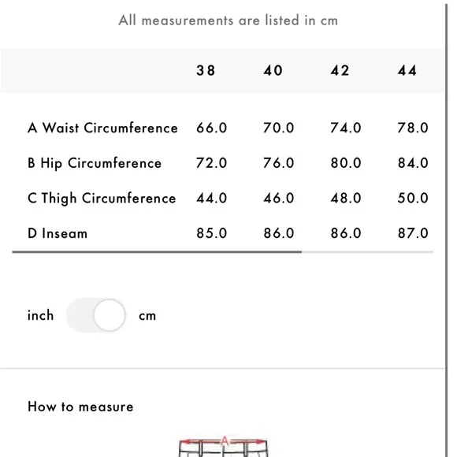Screen dimensions: 457x457
Task: Click the D Inseam row label
Action: (x=58, y=233)
